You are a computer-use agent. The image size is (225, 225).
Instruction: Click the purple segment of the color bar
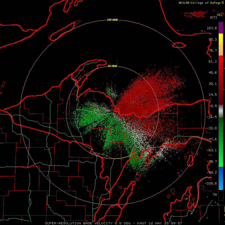[221, 28]
